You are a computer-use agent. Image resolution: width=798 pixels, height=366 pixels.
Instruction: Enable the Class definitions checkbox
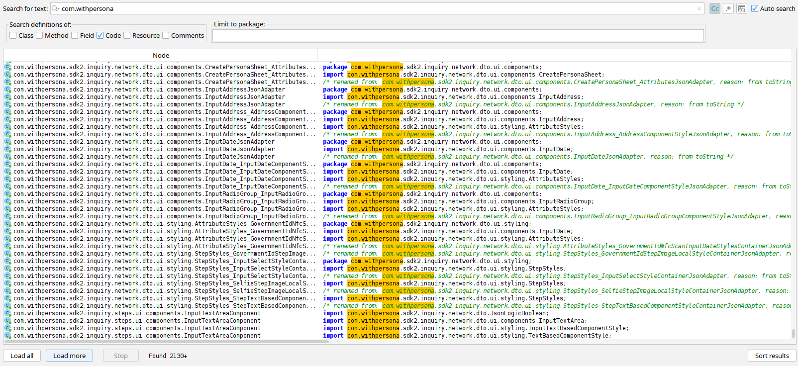[x=13, y=35]
